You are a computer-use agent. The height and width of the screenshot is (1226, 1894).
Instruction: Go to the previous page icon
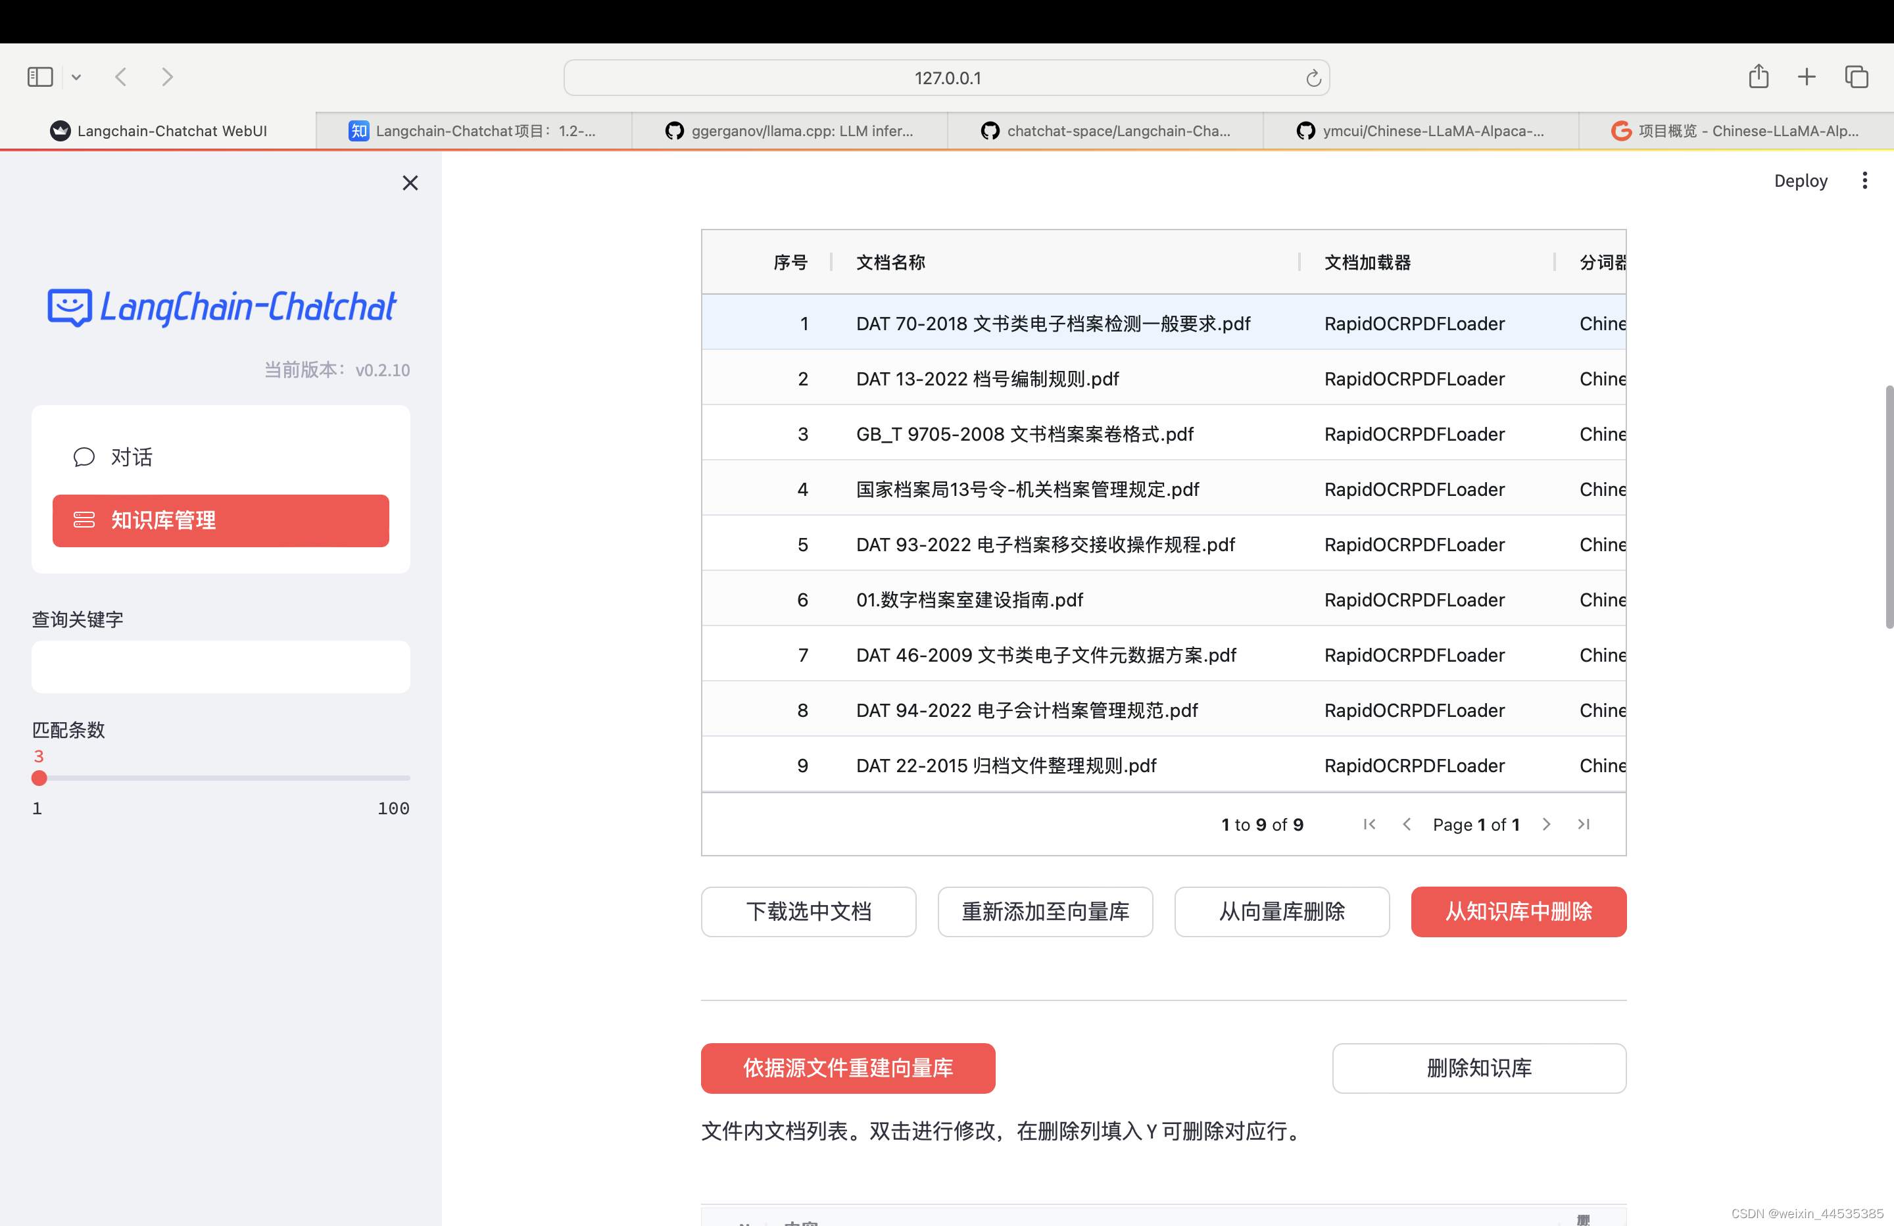(x=1406, y=824)
